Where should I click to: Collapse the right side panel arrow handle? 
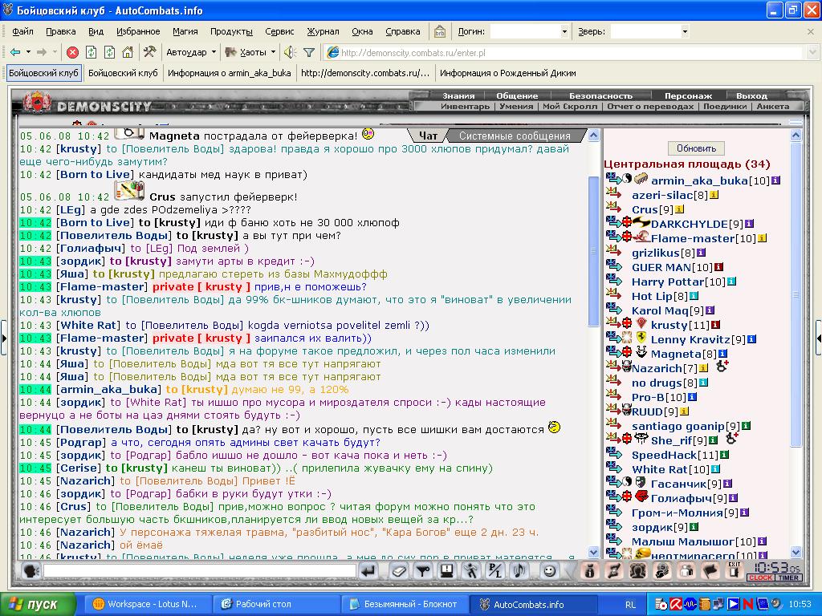[818, 338]
